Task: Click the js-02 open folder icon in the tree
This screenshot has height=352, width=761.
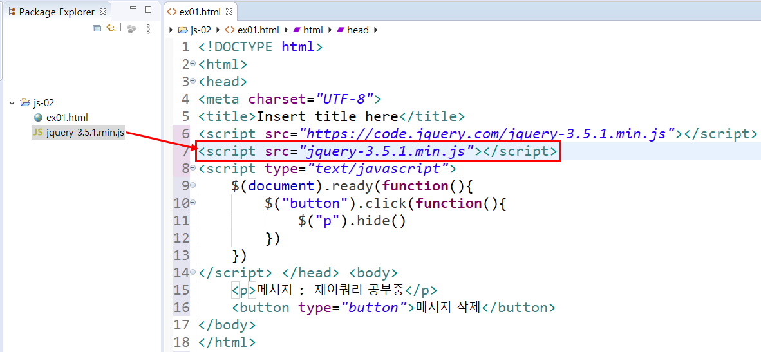Action: tap(24, 102)
